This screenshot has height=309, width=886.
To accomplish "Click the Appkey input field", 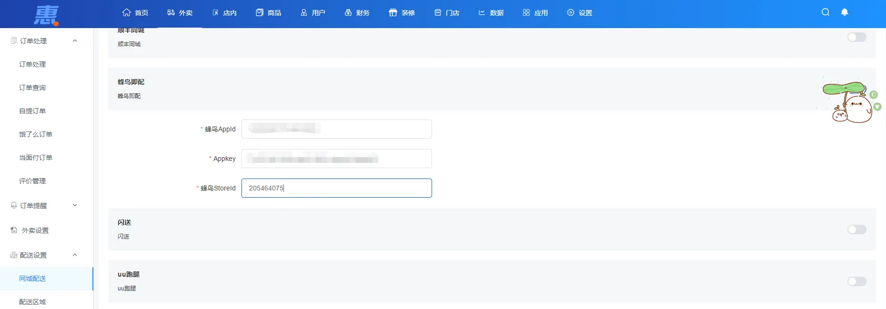I will click(336, 159).
